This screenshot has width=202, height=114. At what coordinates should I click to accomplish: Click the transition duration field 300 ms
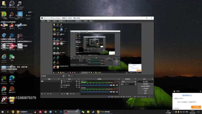[x=129, y=84]
